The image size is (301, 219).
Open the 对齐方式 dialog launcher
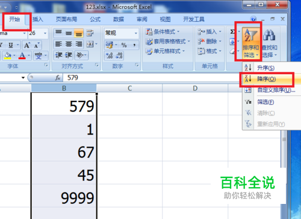[97, 65]
